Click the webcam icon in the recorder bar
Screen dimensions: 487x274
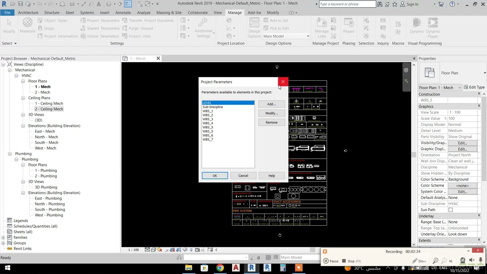click(463, 261)
